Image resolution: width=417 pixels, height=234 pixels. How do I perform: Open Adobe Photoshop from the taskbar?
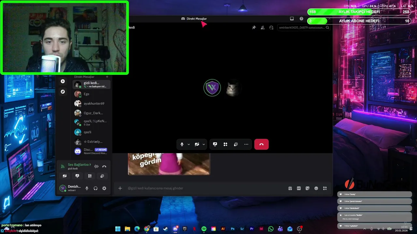point(233,229)
